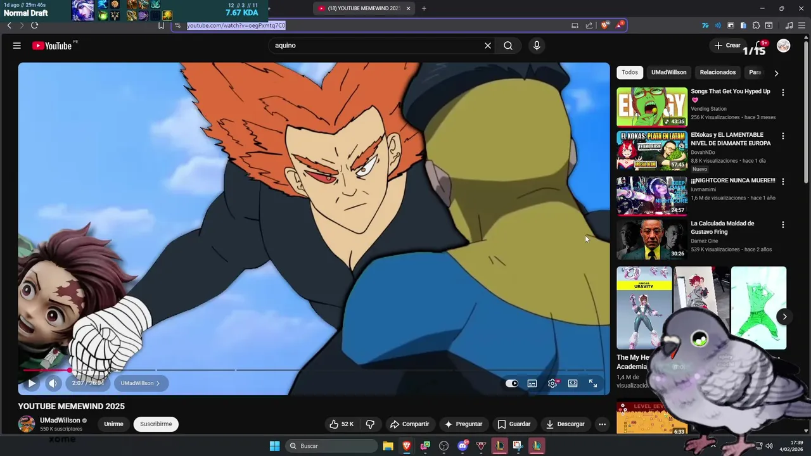Screen dimensions: 811x456
Task: Bookmark this page with the bookmark icon
Action: pos(161,25)
